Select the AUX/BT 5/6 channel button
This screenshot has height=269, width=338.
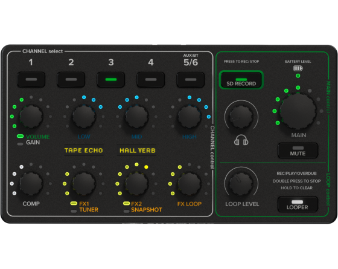pos(191,80)
